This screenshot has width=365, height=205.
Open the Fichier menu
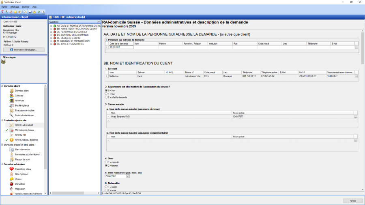pos(4,7)
